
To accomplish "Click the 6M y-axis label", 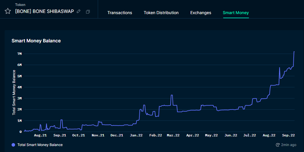I will [x=19, y=65].
